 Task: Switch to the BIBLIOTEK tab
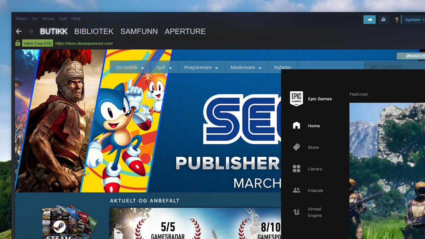pos(94,32)
